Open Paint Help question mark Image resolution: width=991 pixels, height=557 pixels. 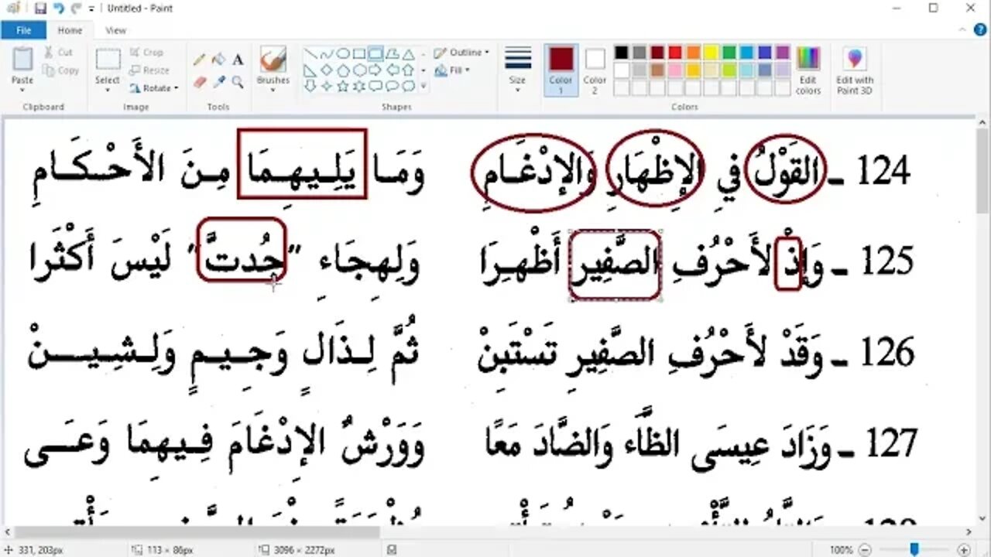(x=979, y=31)
